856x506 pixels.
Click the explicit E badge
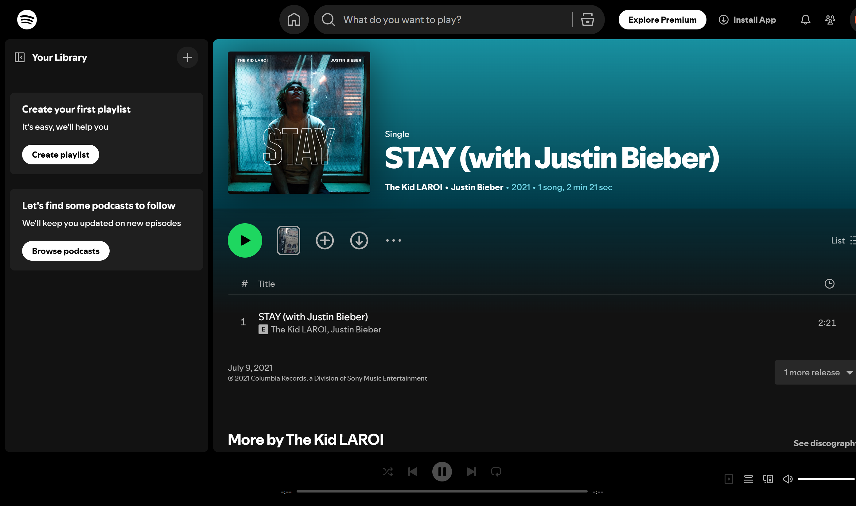(263, 330)
